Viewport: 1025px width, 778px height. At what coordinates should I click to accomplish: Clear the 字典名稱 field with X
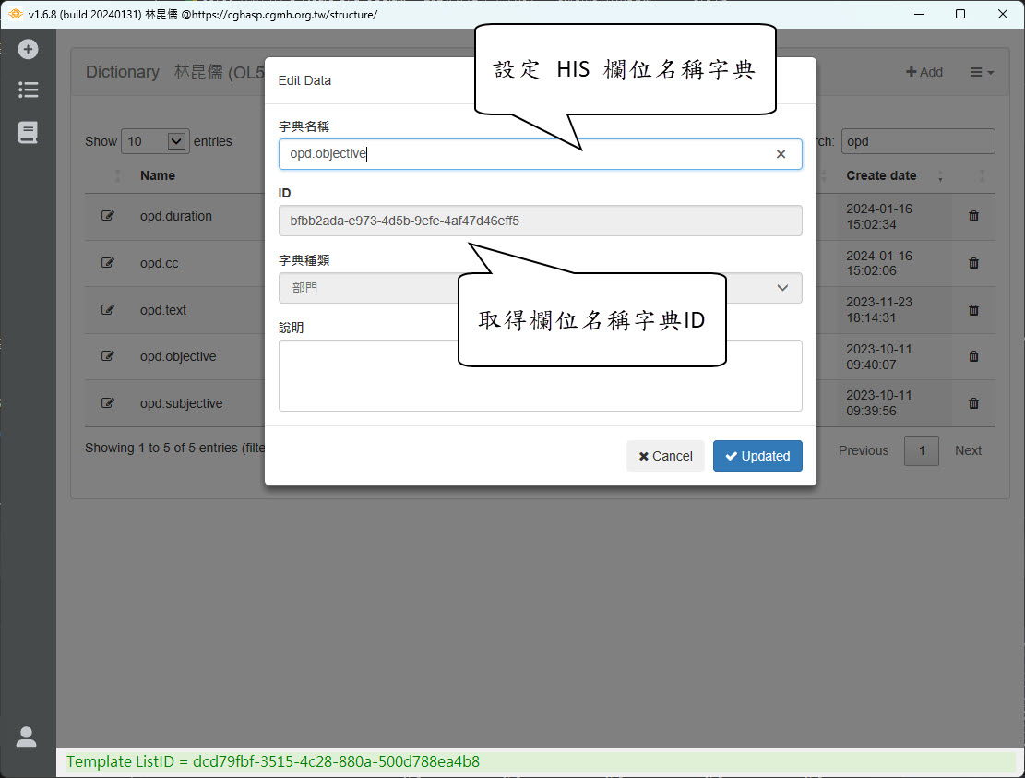tap(781, 154)
